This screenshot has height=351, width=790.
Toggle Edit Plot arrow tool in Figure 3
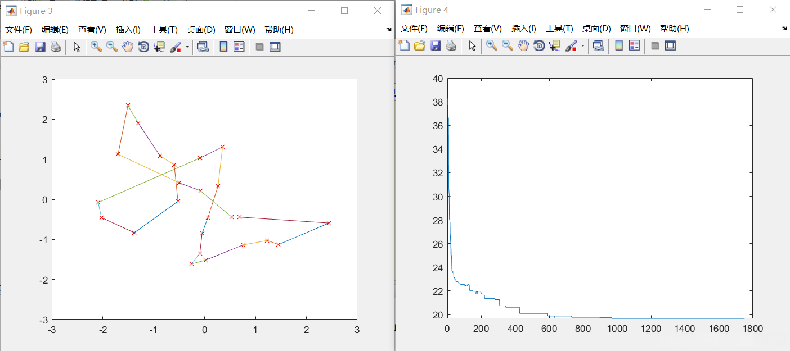(77, 47)
